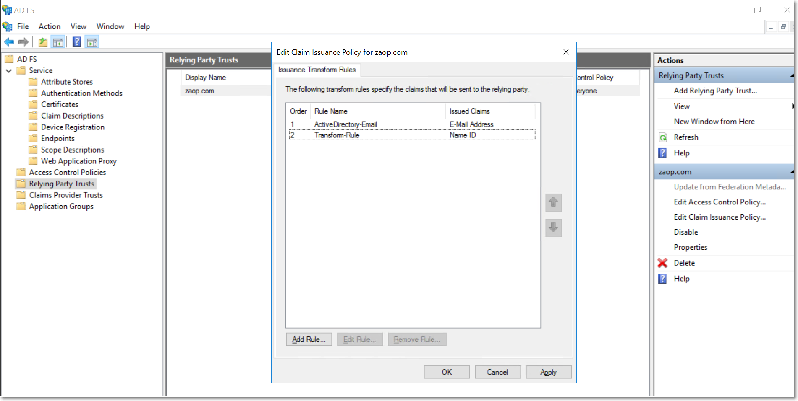This screenshot has width=798, height=401.
Task: Open the Action menu
Action: (x=50, y=26)
